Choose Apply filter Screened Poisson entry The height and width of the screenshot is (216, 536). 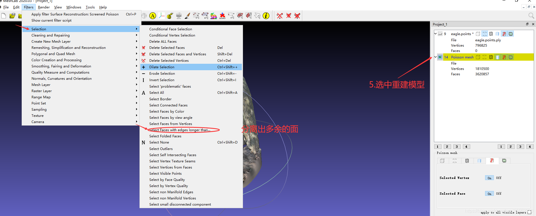click(81, 14)
